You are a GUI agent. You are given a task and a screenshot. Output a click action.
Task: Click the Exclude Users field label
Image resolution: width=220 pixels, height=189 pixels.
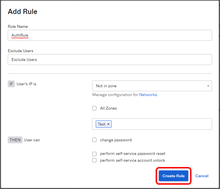(x=20, y=51)
